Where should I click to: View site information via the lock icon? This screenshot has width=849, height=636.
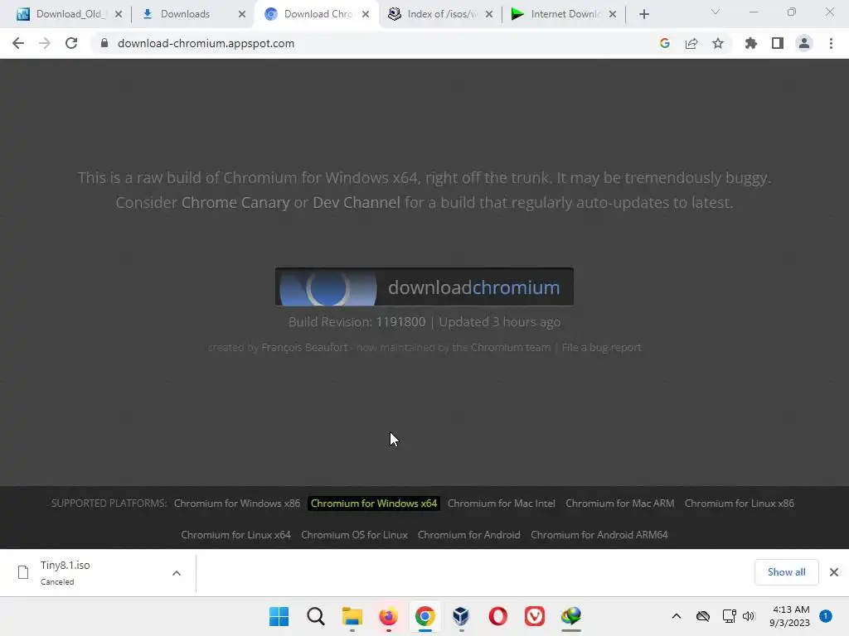[x=104, y=43]
